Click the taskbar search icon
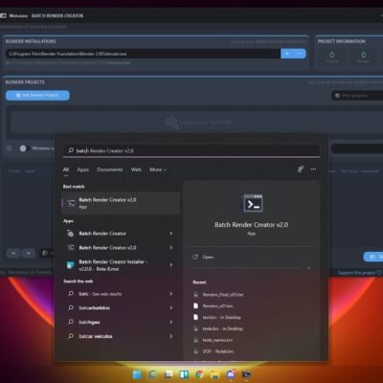The width and height of the screenshot is (383, 383). 153,374
